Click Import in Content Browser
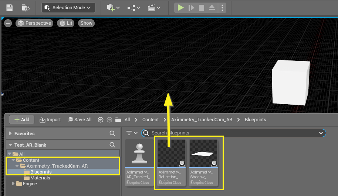The width and height of the screenshot is (338, 196). [50, 120]
